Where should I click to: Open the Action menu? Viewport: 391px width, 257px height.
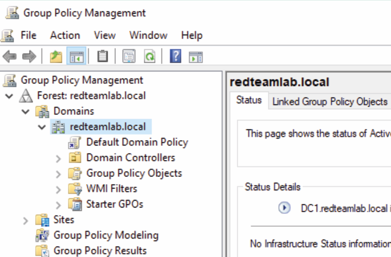pos(65,35)
